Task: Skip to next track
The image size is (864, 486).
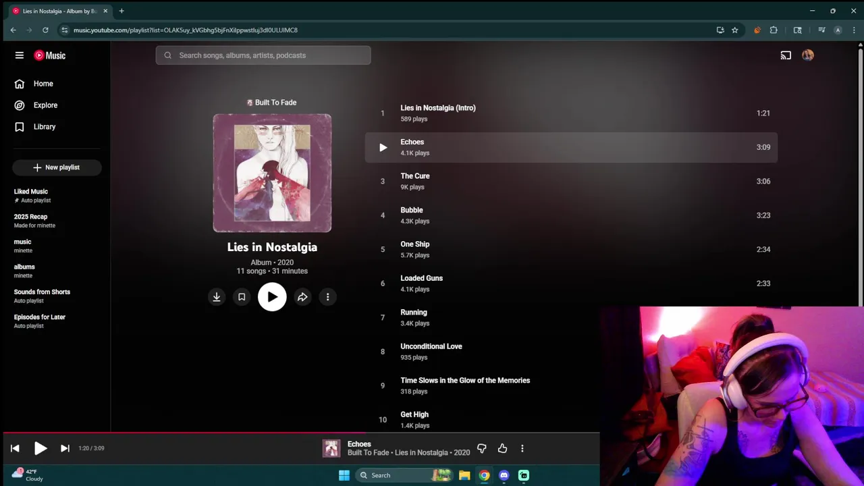Action: (65, 448)
